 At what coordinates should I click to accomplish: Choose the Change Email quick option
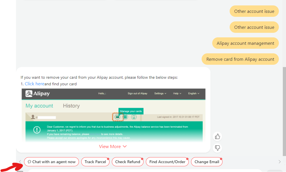tap(207, 162)
